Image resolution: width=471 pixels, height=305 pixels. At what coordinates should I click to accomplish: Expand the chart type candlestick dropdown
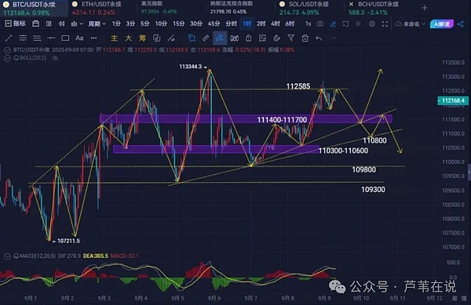pyautogui.click(x=77, y=24)
